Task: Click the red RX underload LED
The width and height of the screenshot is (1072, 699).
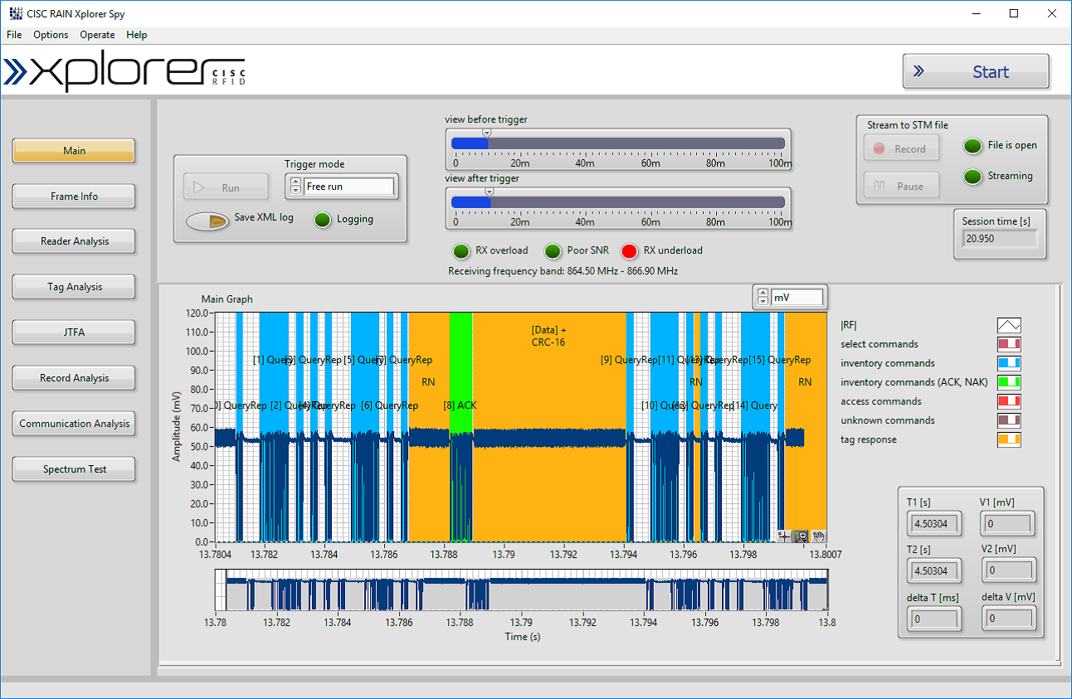Action: 630,251
